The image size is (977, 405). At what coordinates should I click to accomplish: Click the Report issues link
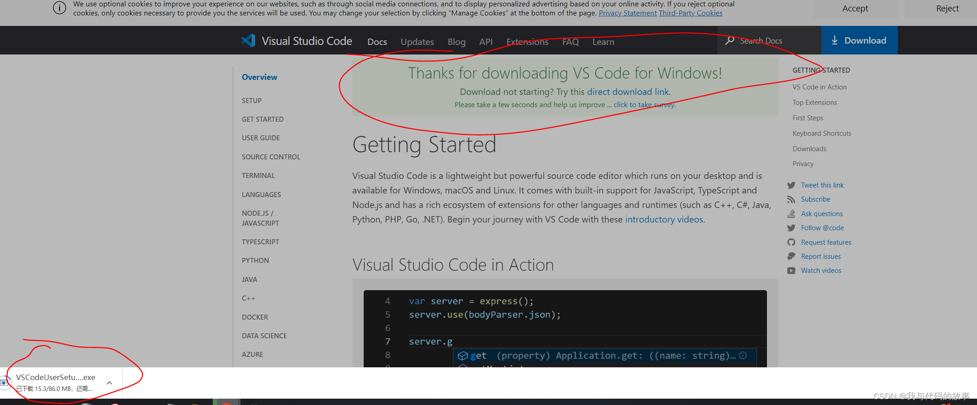pos(821,256)
